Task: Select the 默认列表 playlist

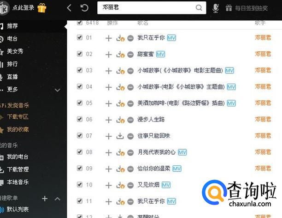Action: pos(18,209)
